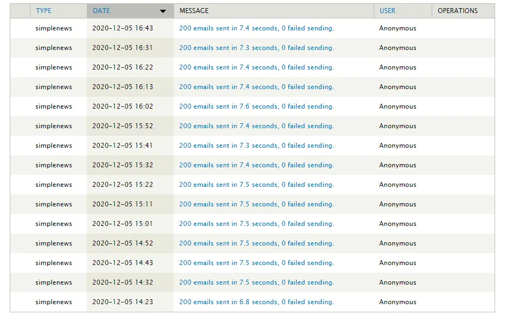Sort the log entries by USER
Viewport: 506px width, 321px height.
pyautogui.click(x=387, y=10)
